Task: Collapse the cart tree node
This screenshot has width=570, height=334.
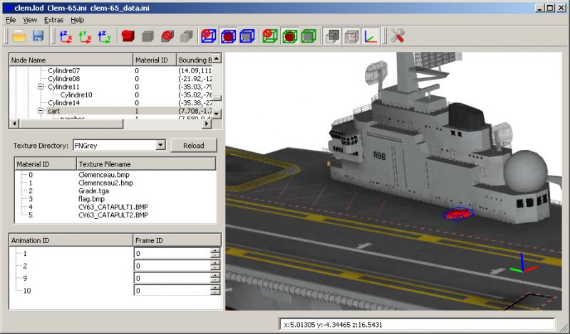Action: [41, 111]
